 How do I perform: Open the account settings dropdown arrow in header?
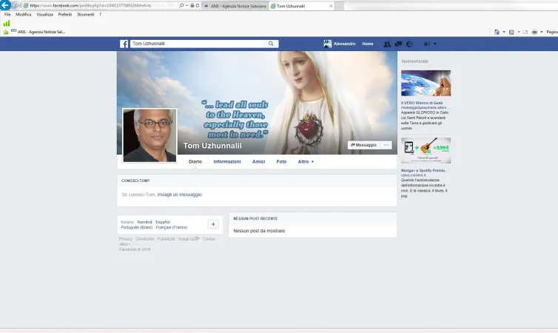click(x=436, y=44)
